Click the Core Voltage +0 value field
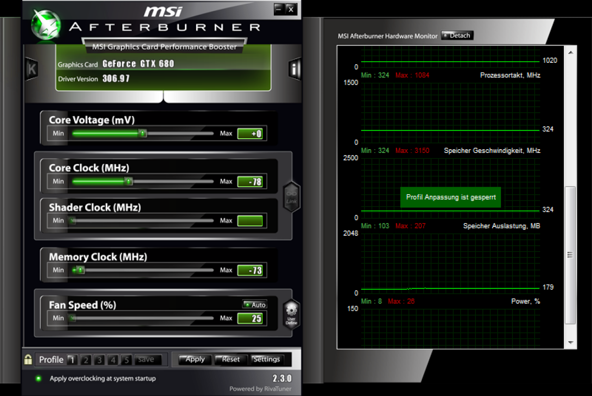Image resolution: width=592 pixels, height=396 pixels. tap(250, 134)
